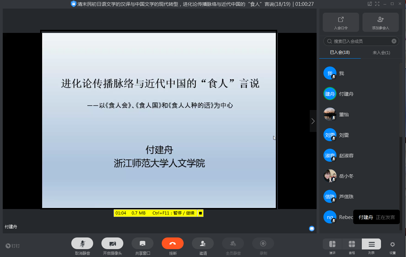Click the 添加参会人 button
Viewport: 406px width, 257px height.
point(380,22)
